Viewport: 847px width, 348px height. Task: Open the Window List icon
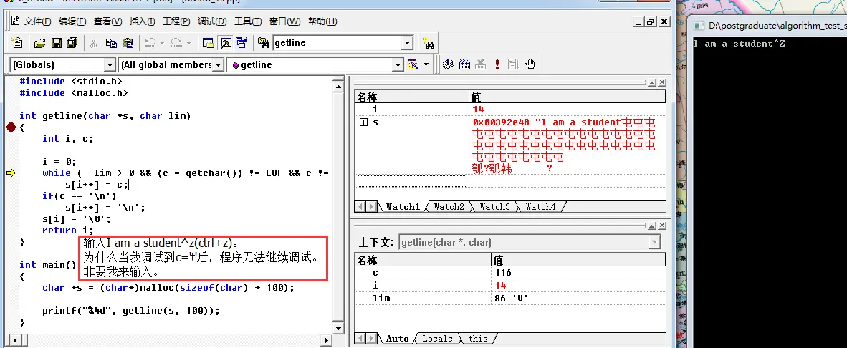[x=242, y=43]
